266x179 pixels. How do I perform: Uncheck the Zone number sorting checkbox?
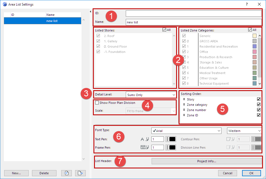tap(259, 110)
